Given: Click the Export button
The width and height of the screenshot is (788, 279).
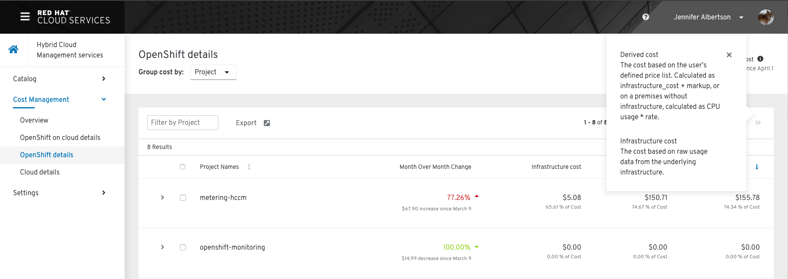Looking at the screenshot, I should pyautogui.click(x=253, y=123).
